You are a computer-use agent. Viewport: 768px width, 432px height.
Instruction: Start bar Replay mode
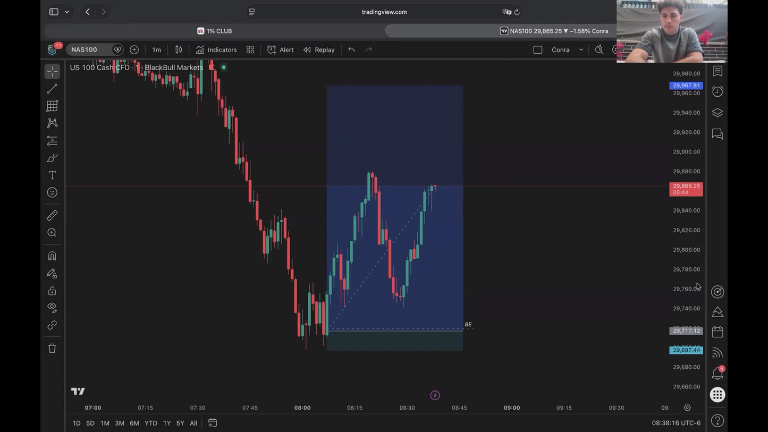click(x=319, y=49)
